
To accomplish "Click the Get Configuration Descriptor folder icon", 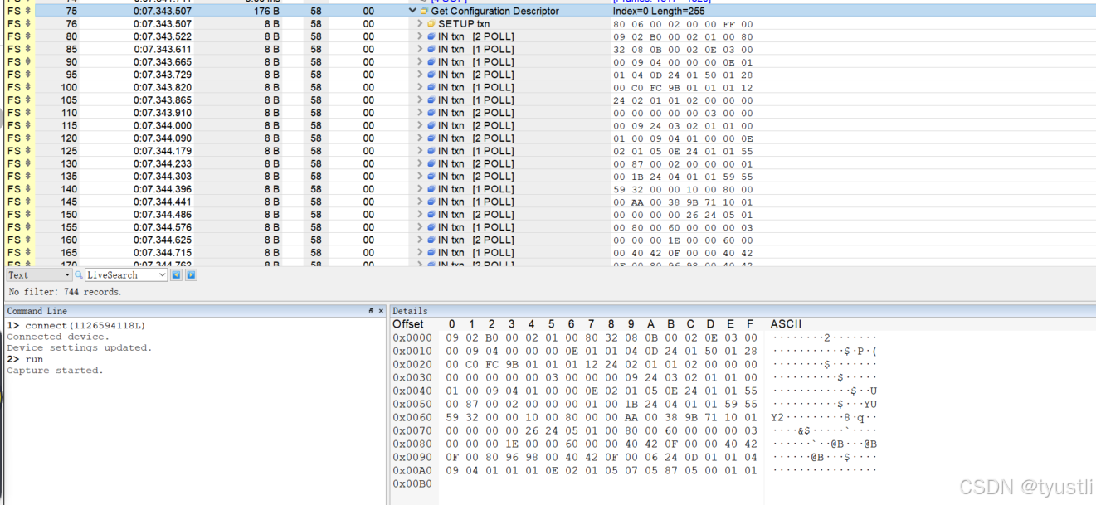I will (x=424, y=12).
